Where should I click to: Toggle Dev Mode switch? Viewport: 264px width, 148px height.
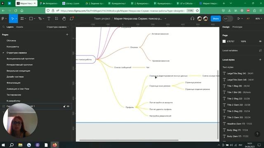click(228, 18)
